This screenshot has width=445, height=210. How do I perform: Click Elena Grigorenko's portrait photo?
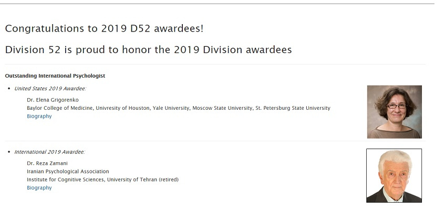click(394, 112)
